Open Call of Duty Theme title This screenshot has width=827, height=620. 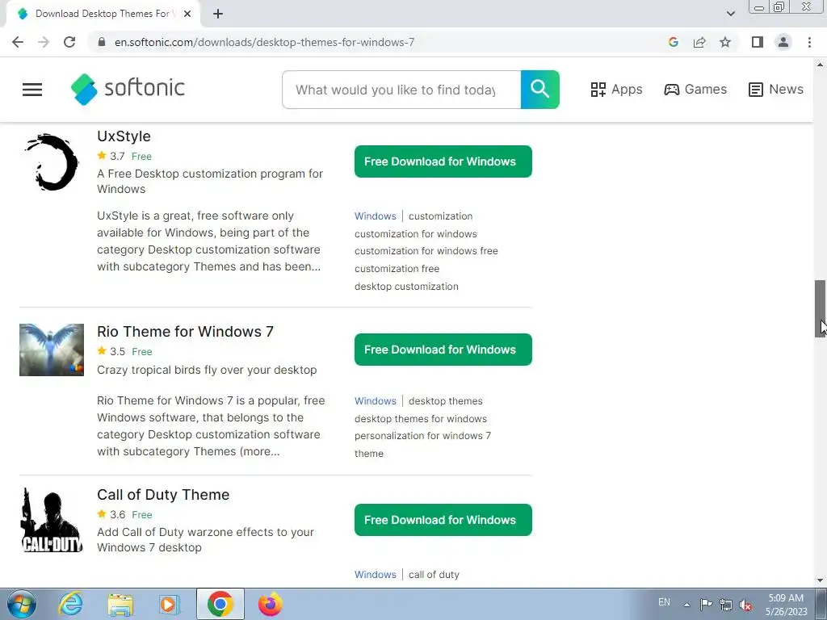point(163,495)
